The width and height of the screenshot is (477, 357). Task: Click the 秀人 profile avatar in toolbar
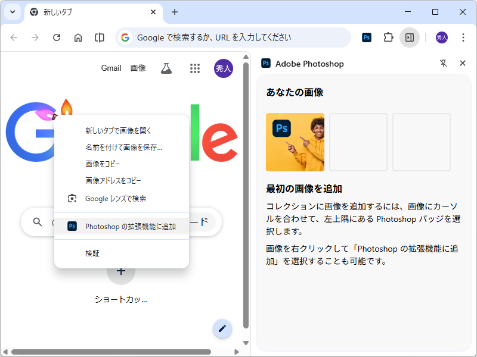tap(441, 37)
